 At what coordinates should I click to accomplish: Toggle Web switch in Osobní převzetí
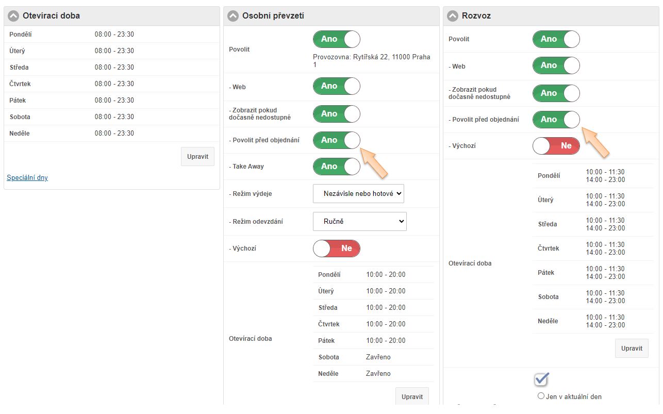(x=336, y=86)
